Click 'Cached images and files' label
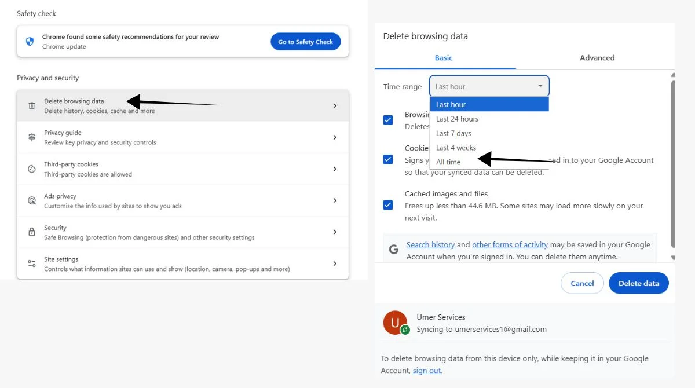This screenshot has height=388, width=695. (x=447, y=193)
